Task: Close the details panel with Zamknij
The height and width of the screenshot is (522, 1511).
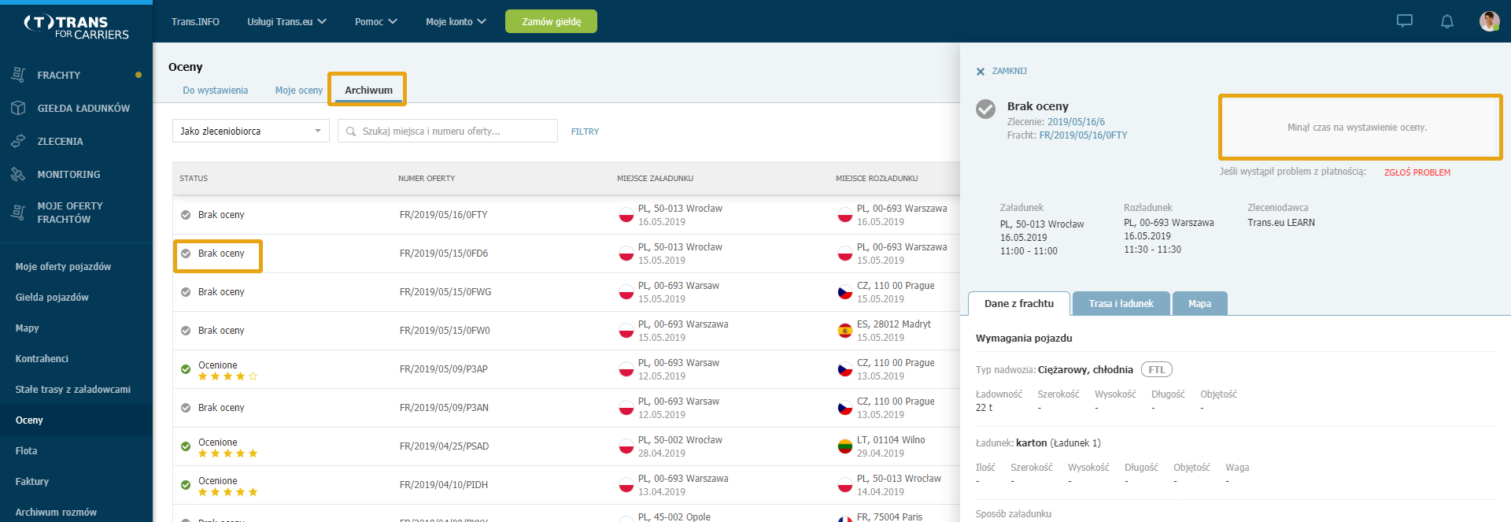Action: pos(1001,71)
